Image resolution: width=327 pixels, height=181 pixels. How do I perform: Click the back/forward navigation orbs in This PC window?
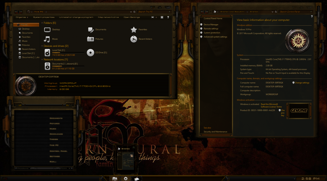pyautogui.click(x=18, y=12)
